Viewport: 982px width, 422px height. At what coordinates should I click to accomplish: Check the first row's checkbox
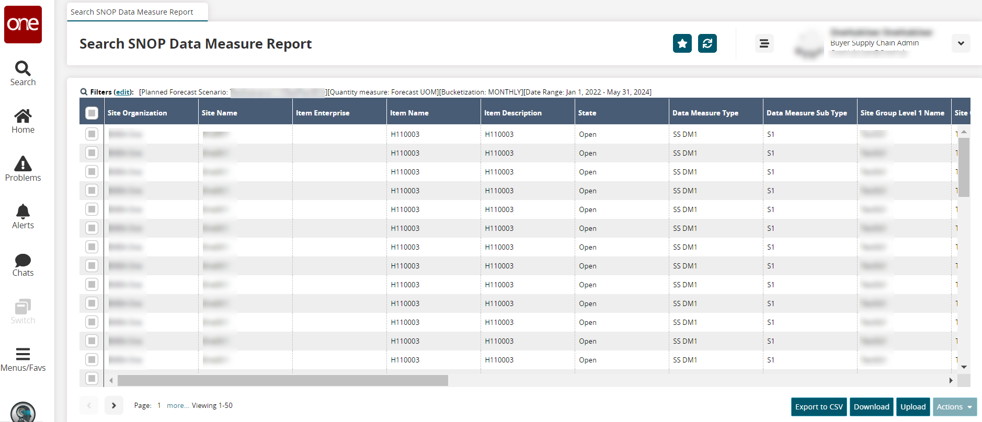(92, 134)
